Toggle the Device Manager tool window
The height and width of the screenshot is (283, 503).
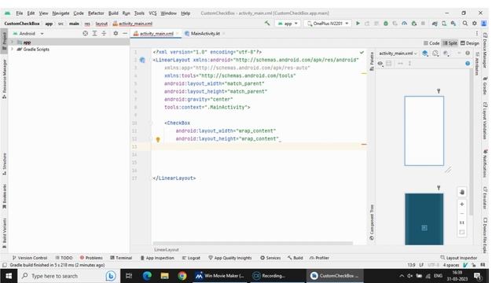coord(485,50)
